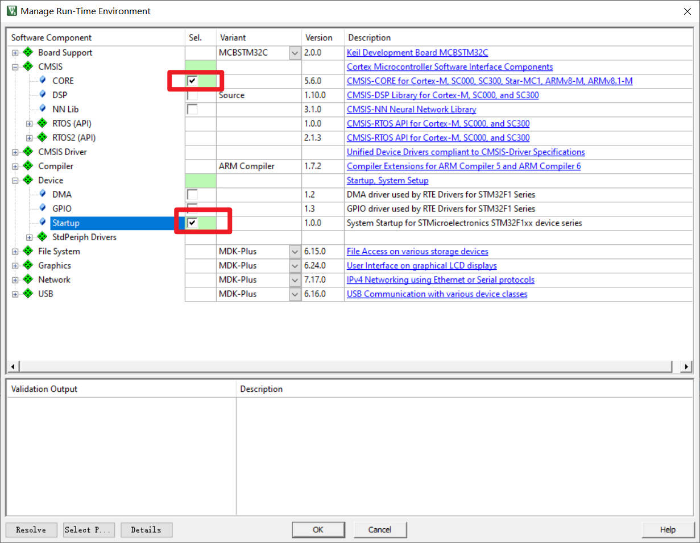Expand the Compiler tree node
Viewport: 700px width, 543px height.
coord(15,166)
